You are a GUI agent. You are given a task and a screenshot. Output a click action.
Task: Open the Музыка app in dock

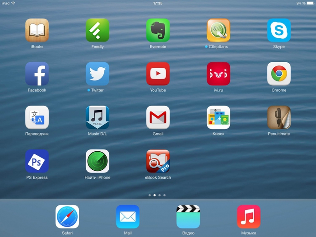point(248,217)
